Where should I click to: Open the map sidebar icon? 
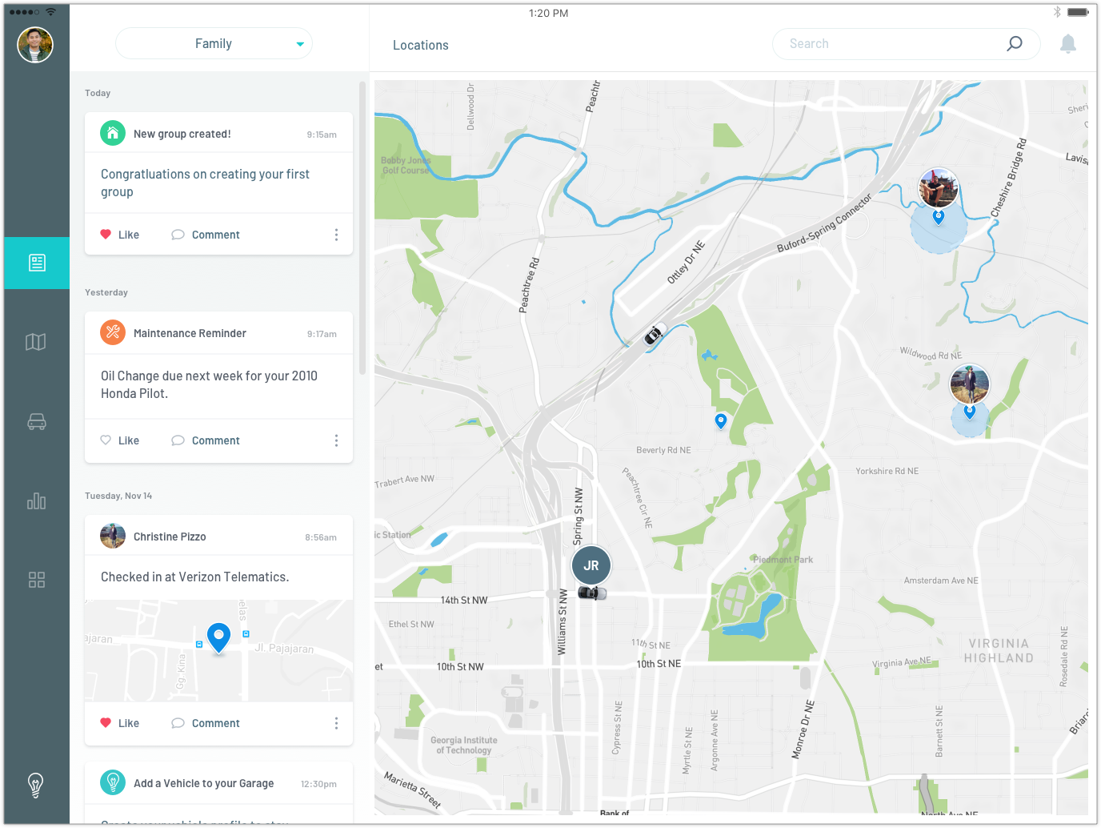coord(36,342)
